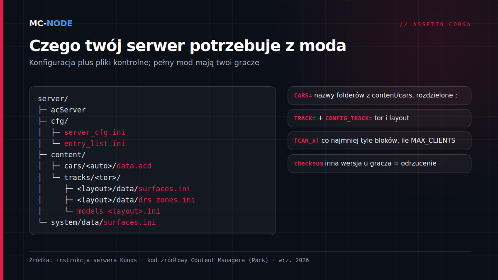Screen dimensions: 498x280
Task: Click the subtitle starting 'Konfiguracja plus pliki kontrolne'
Action: [x=144, y=63]
